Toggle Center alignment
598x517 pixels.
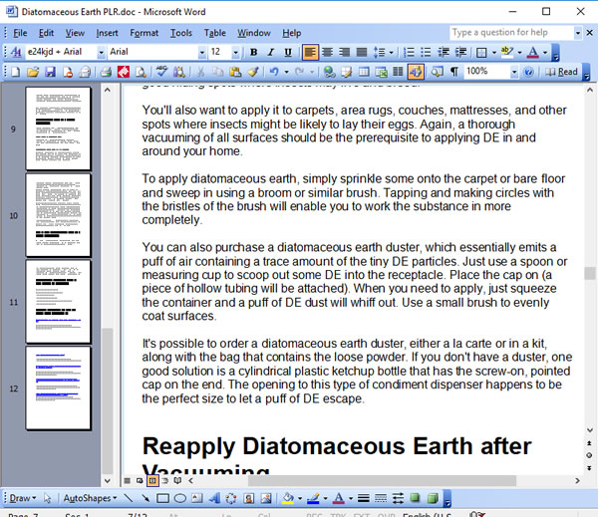point(327,52)
